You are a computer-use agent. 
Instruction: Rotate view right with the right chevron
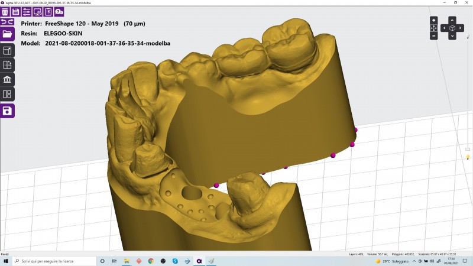tap(460, 28)
